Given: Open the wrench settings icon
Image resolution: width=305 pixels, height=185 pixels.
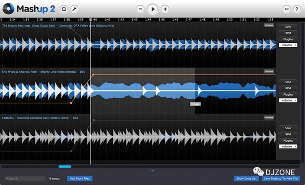Looking at the screenshot, I should tap(74, 9).
